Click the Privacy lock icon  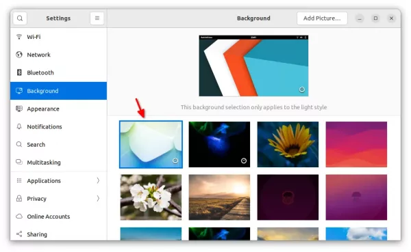pyautogui.click(x=19, y=198)
